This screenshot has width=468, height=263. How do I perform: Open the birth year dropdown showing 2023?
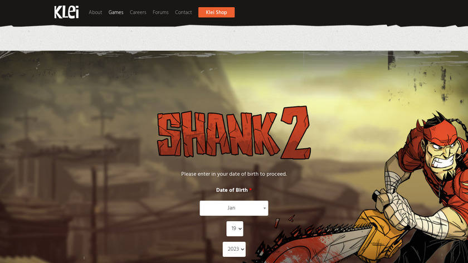[x=234, y=249]
